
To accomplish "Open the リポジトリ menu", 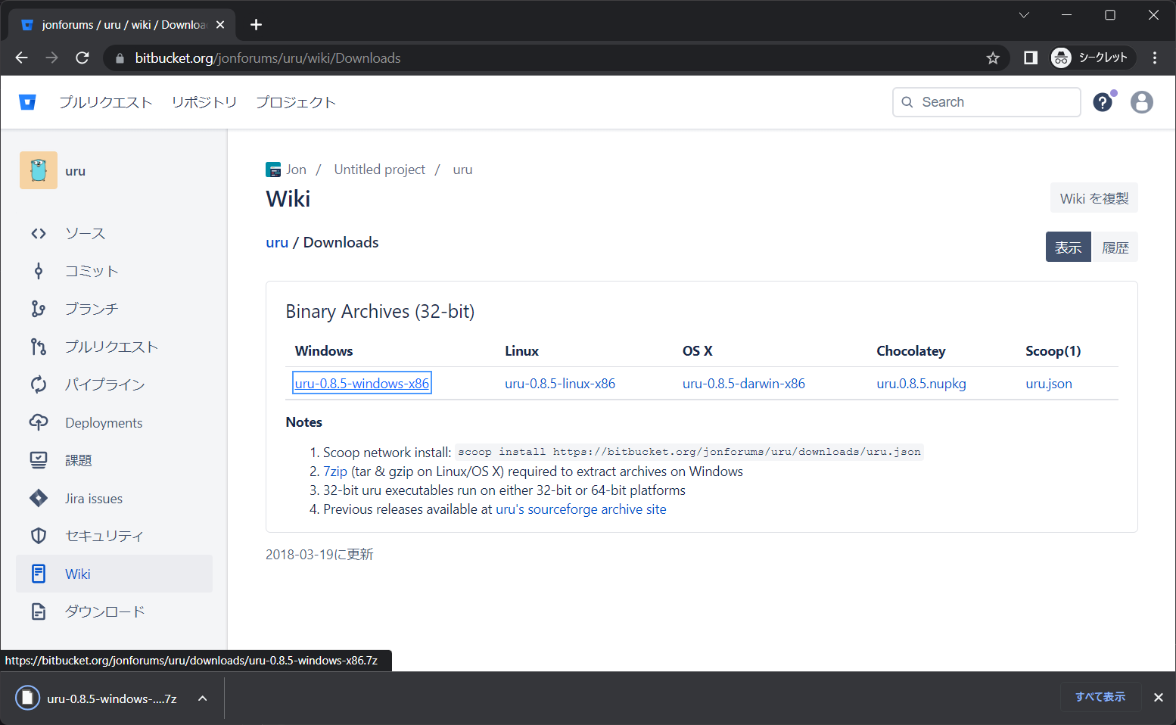I will (204, 101).
